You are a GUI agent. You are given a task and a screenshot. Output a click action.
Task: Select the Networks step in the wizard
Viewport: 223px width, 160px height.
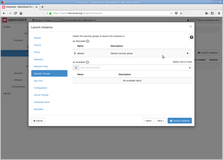click(38, 59)
